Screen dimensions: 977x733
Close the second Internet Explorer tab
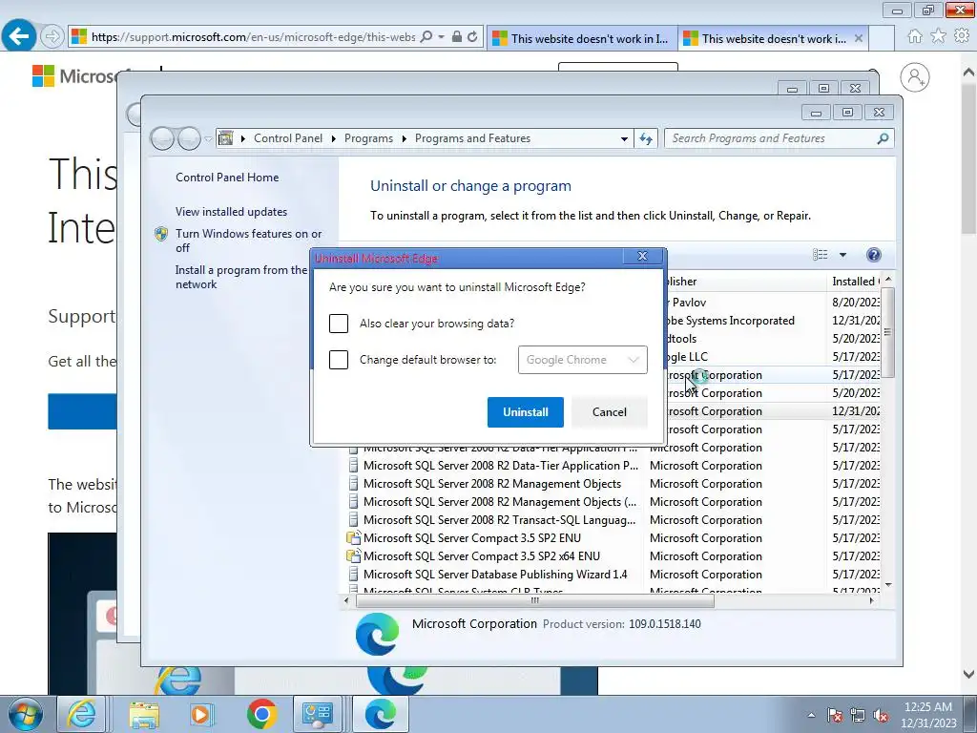click(x=859, y=38)
